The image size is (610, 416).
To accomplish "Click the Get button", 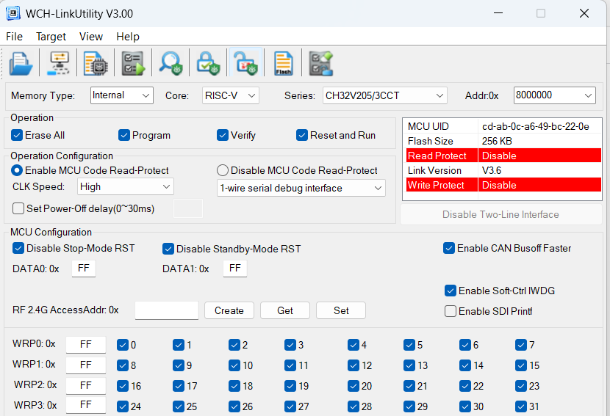I will [x=285, y=310].
